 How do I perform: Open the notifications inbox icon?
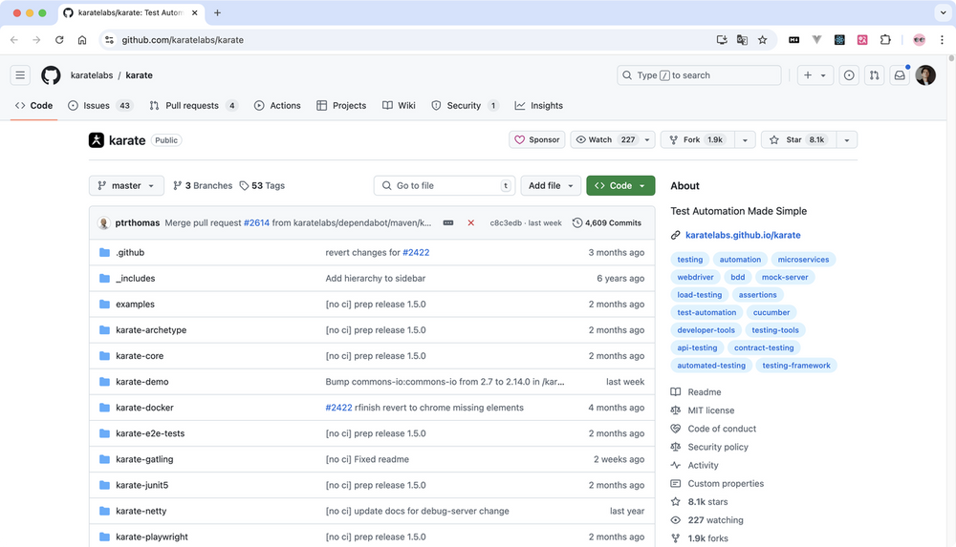coord(900,75)
